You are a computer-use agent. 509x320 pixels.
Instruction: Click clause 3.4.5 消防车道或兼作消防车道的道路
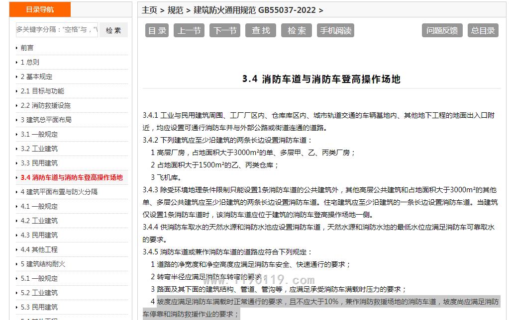tap(227, 252)
